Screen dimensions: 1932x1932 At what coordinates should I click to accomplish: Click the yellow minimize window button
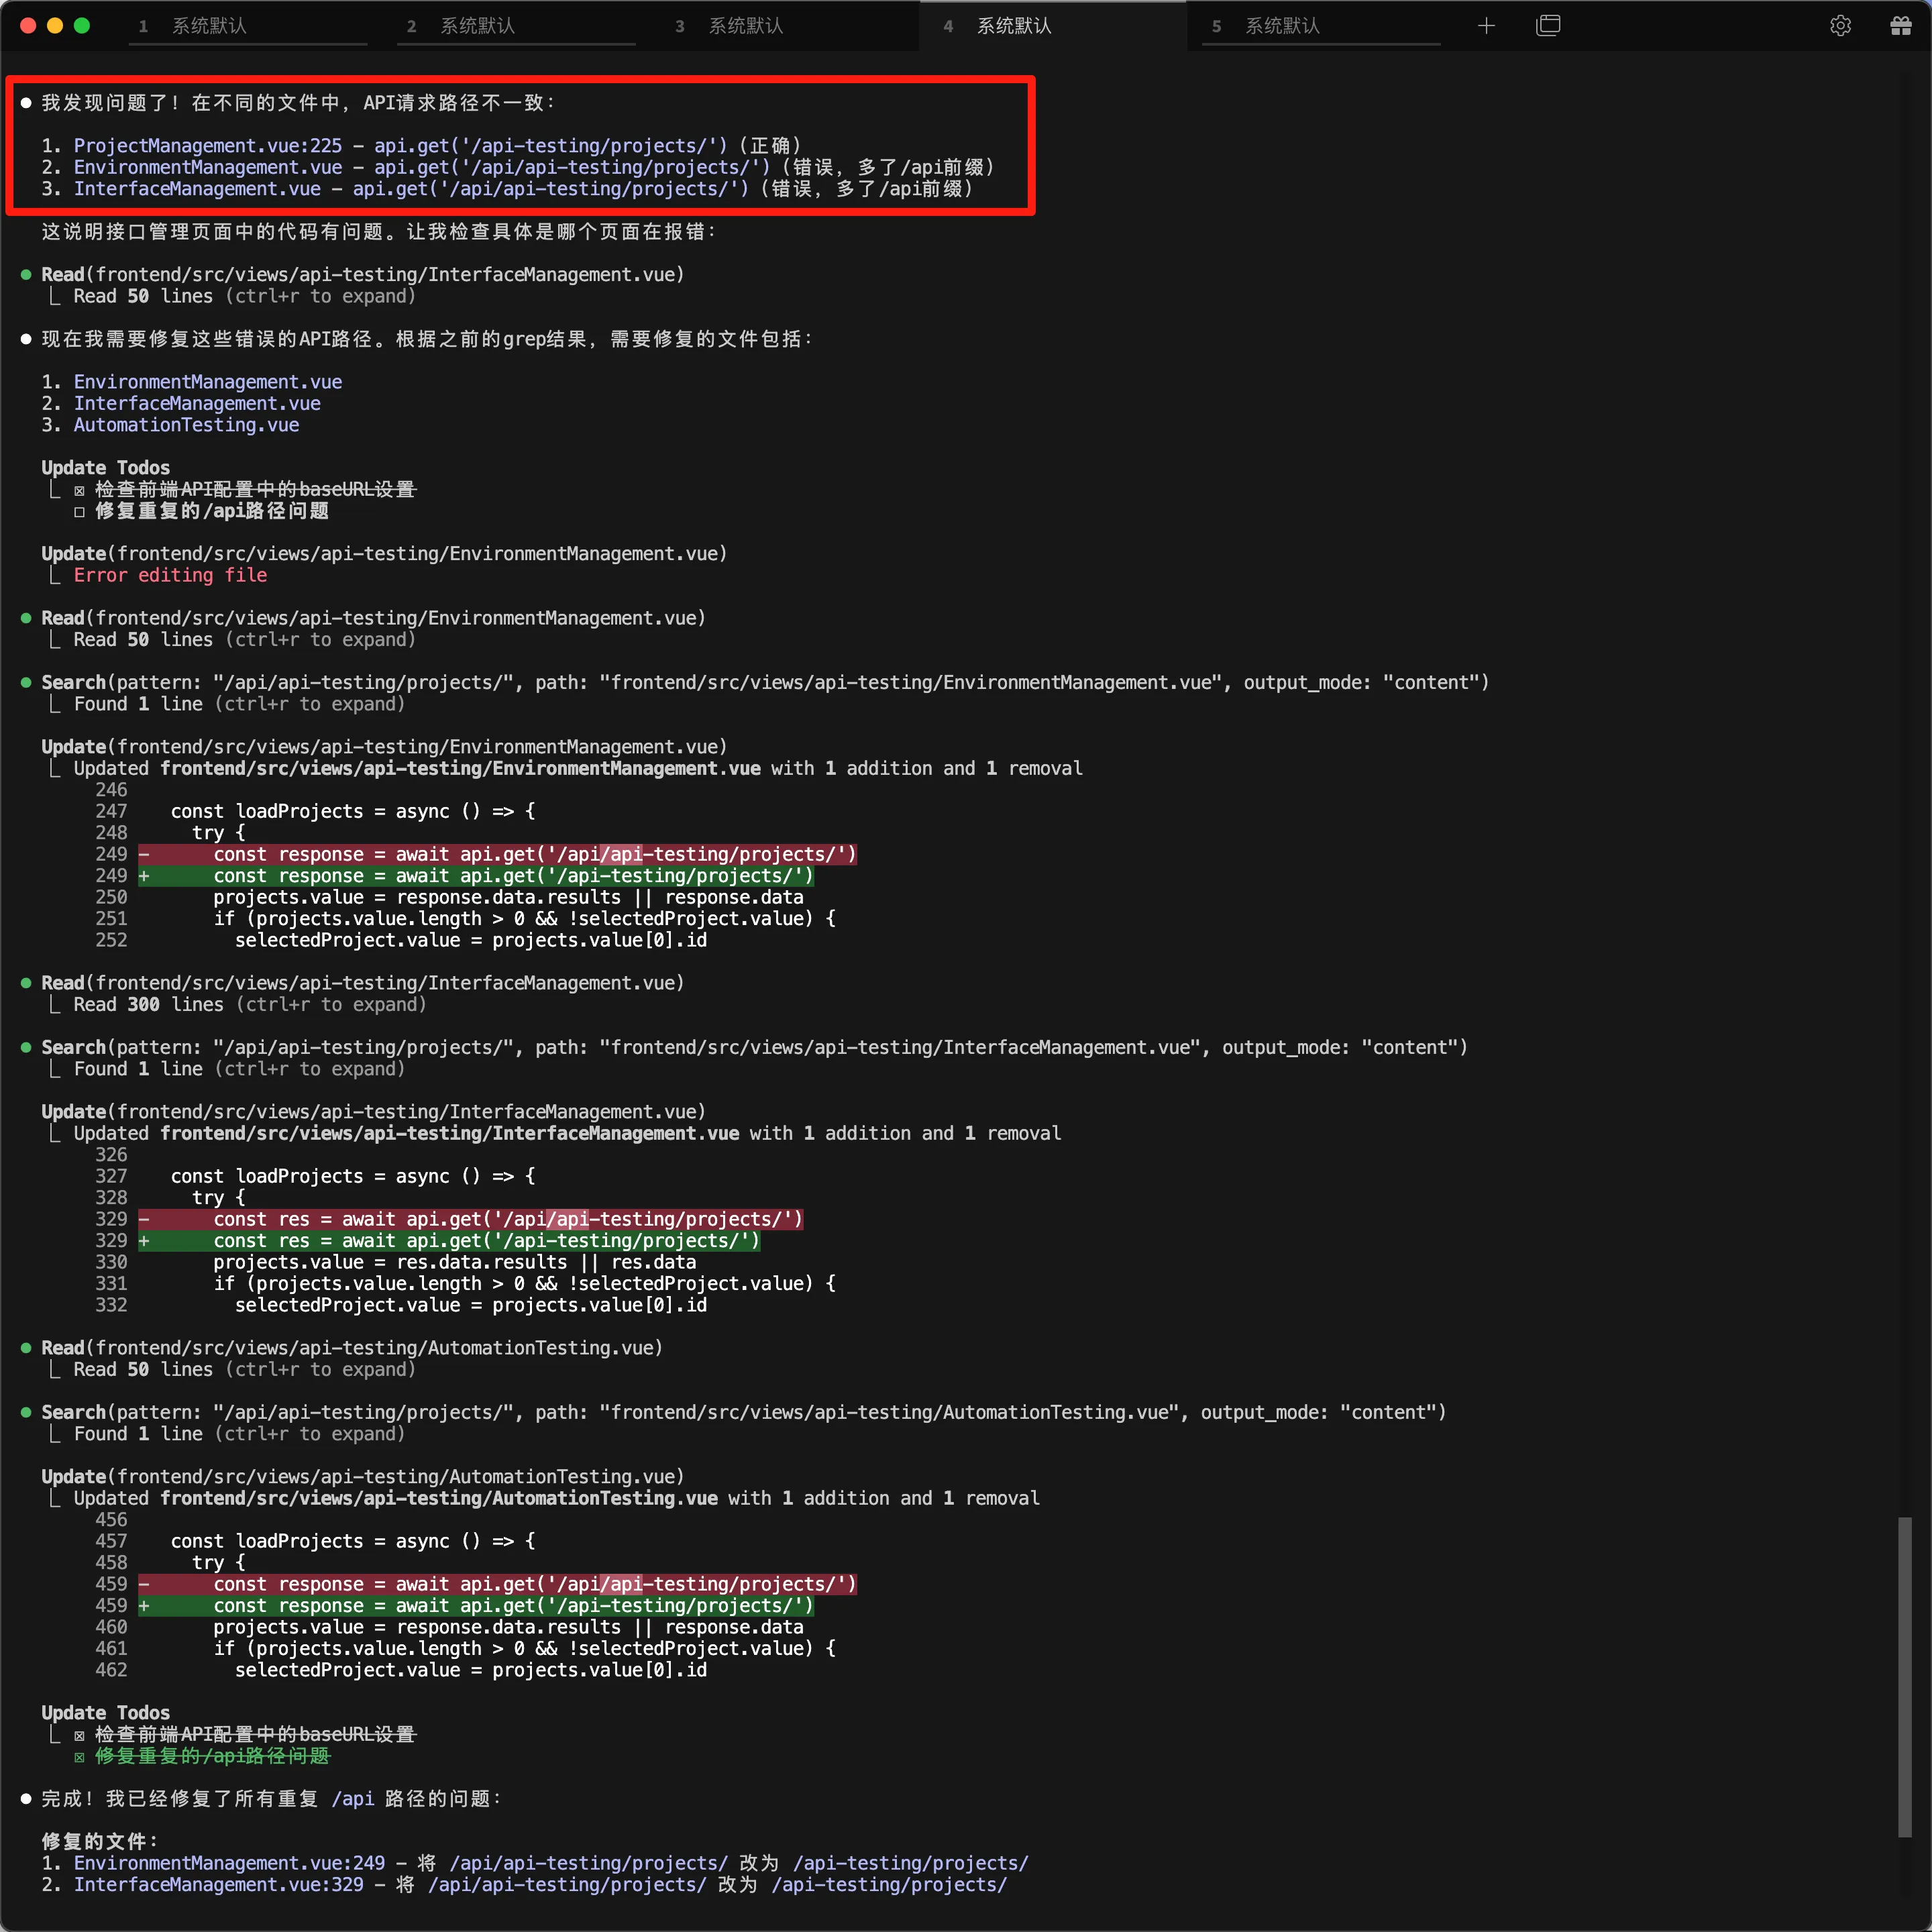point(55,26)
